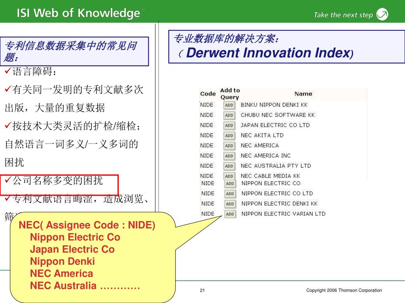Click name JAPAN ELECTRIC CO LTD
The width and height of the screenshot is (405, 303).
(x=275, y=125)
